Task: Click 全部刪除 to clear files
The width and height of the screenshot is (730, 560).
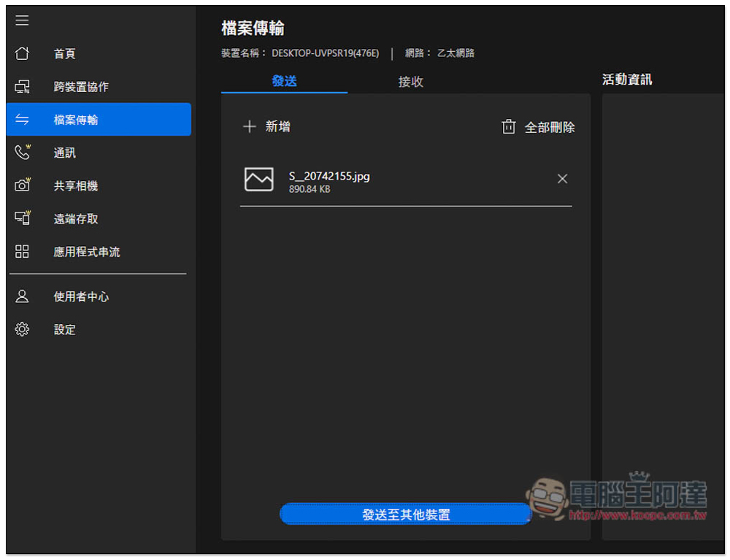Action: pyautogui.click(x=550, y=128)
